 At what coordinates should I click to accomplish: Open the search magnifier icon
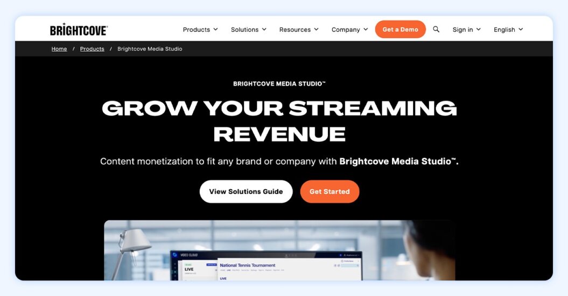coord(436,29)
